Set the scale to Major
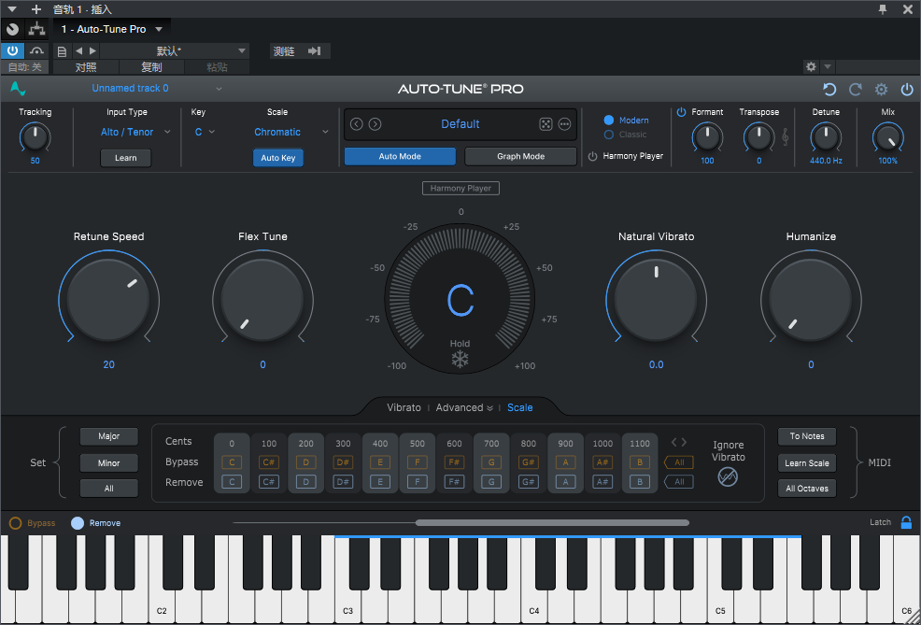The image size is (921, 625). click(x=108, y=436)
